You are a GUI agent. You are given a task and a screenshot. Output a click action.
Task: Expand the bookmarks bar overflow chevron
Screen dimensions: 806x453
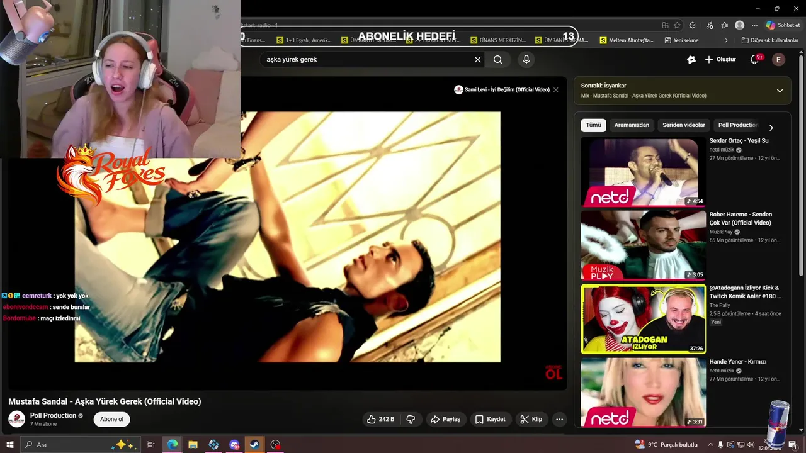(x=725, y=40)
